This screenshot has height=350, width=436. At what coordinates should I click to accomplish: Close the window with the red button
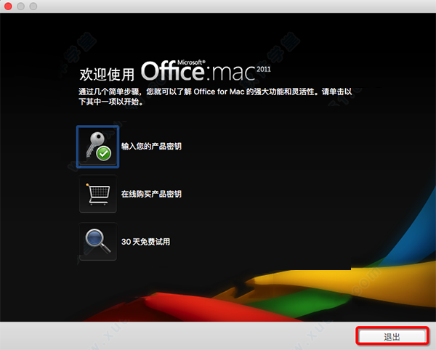click(x=8, y=6)
